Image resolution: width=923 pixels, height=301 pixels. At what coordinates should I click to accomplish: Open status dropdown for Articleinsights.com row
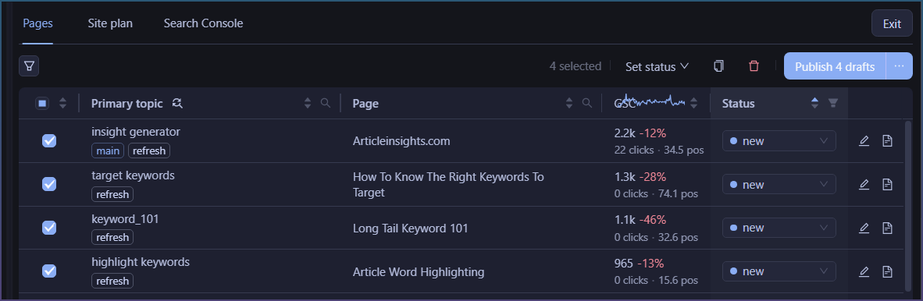coord(779,141)
